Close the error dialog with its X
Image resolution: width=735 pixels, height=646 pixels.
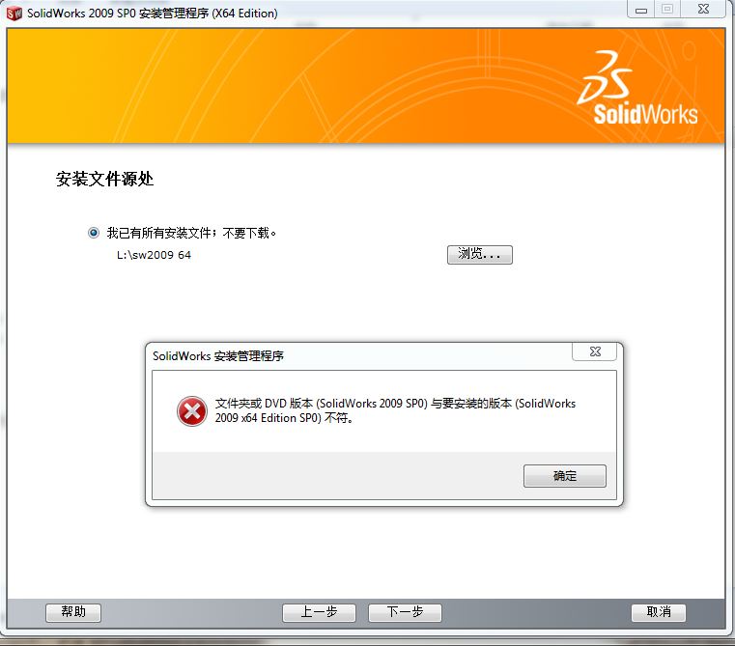tap(594, 351)
